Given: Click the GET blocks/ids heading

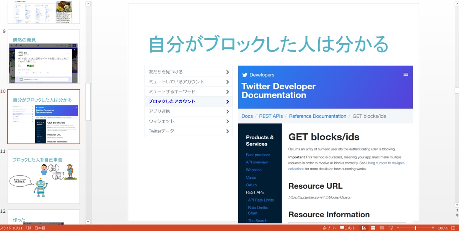Looking at the screenshot, I should 324,137.
